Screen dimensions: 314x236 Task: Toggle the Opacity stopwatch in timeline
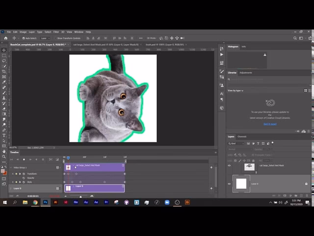point(24,178)
